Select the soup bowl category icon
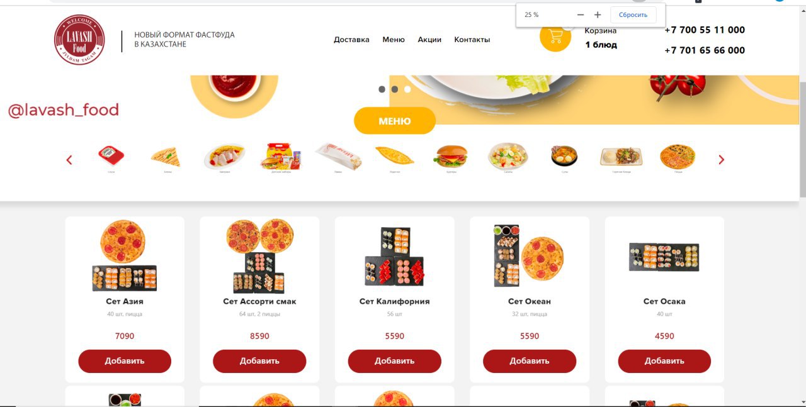Viewport: 806px width, 407px height. [x=564, y=156]
